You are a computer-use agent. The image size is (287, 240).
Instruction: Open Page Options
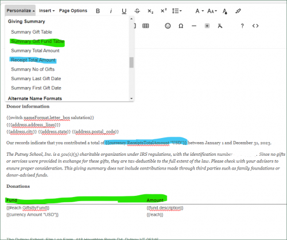[73, 11]
